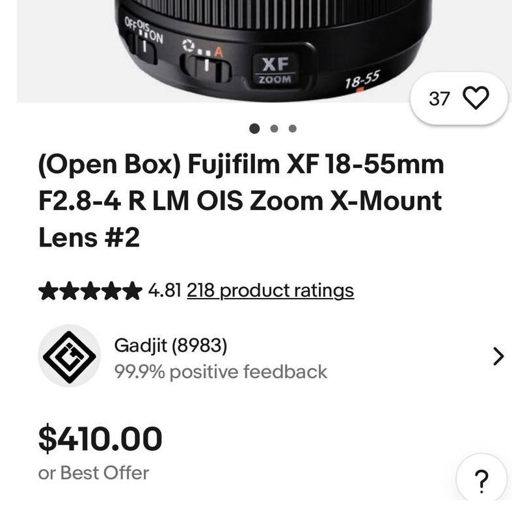Tap the Fujifilm XF 18-55mm listing title
Screen dimensions: 512x512
pyautogui.click(x=241, y=201)
